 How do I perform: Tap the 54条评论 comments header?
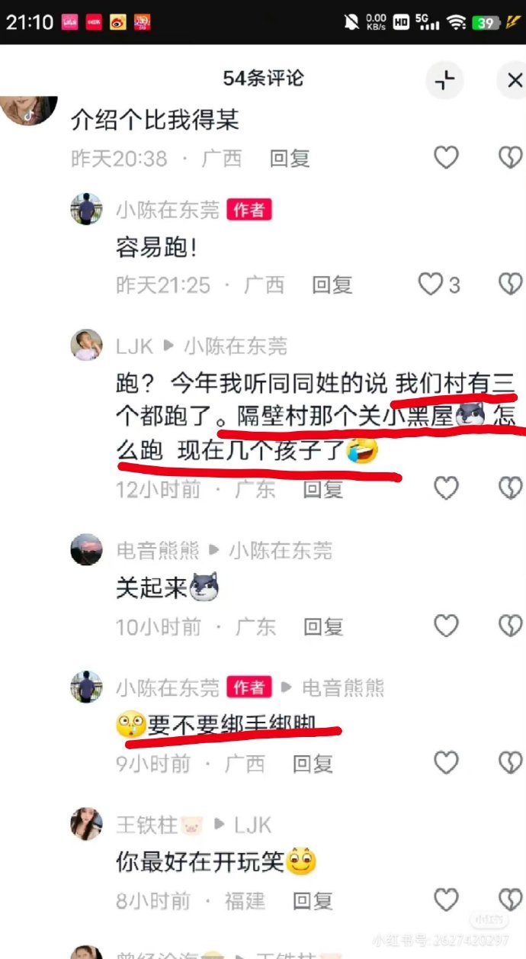(x=263, y=79)
